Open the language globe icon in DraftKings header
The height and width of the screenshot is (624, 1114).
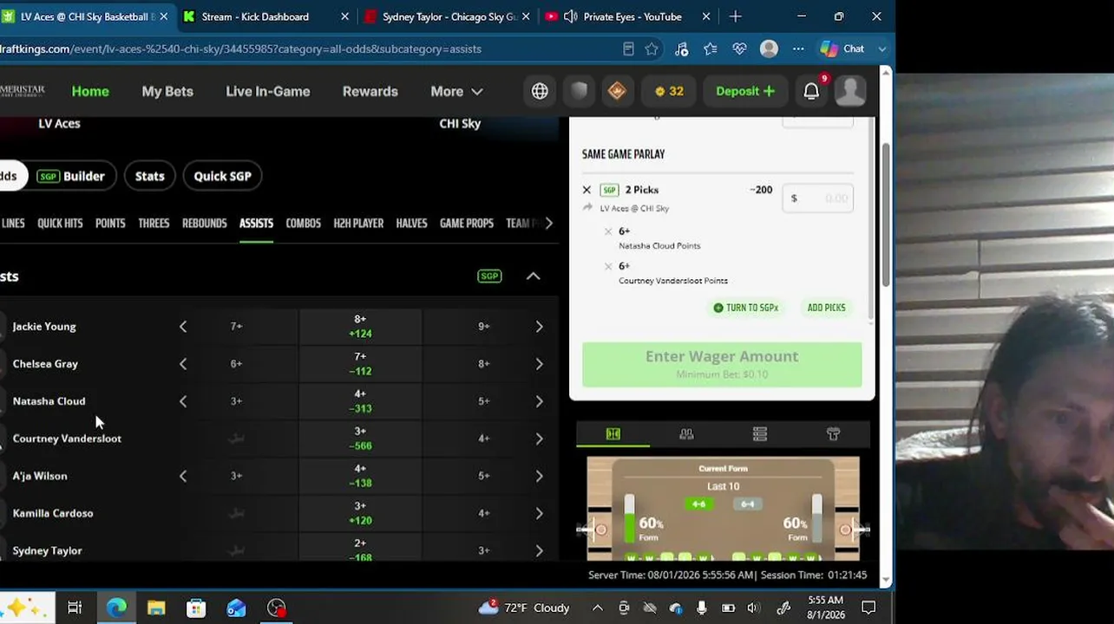point(540,91)
